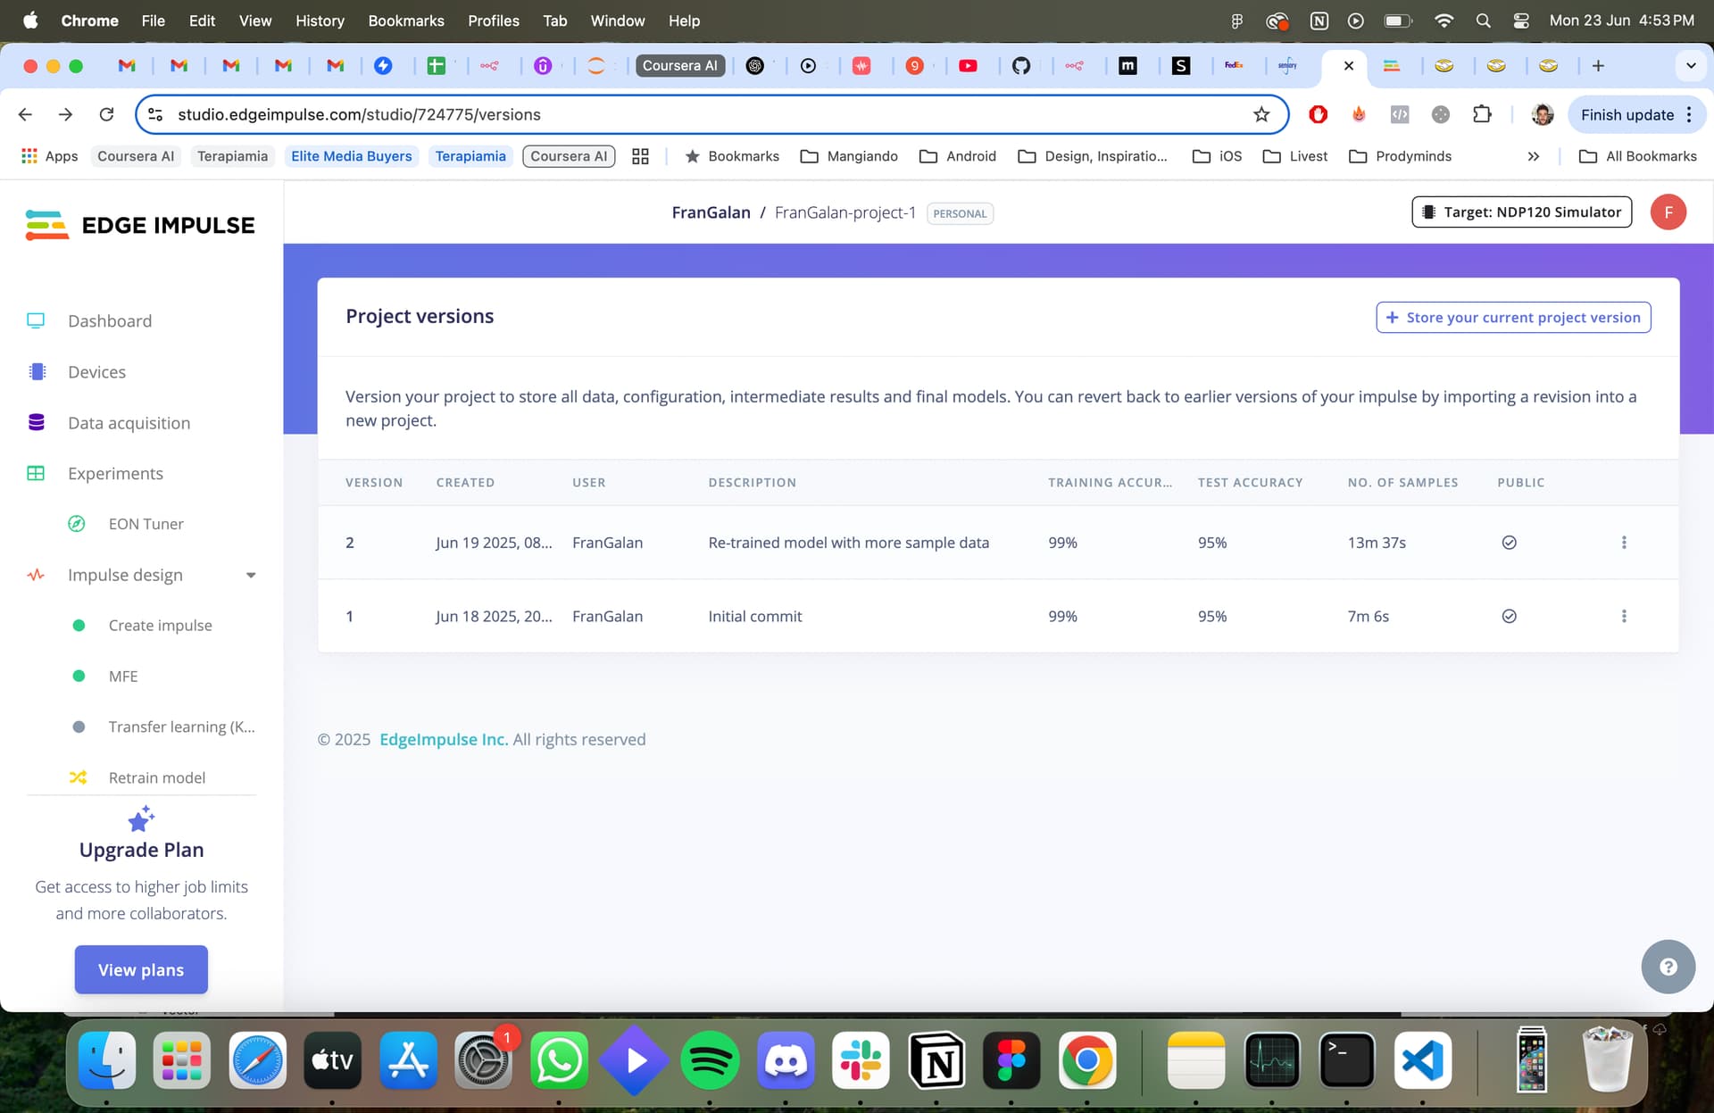Screen dimensions: 1714x1113
Task: Open the All Bookmarks folder
Action: click(x=1637, y=156)
